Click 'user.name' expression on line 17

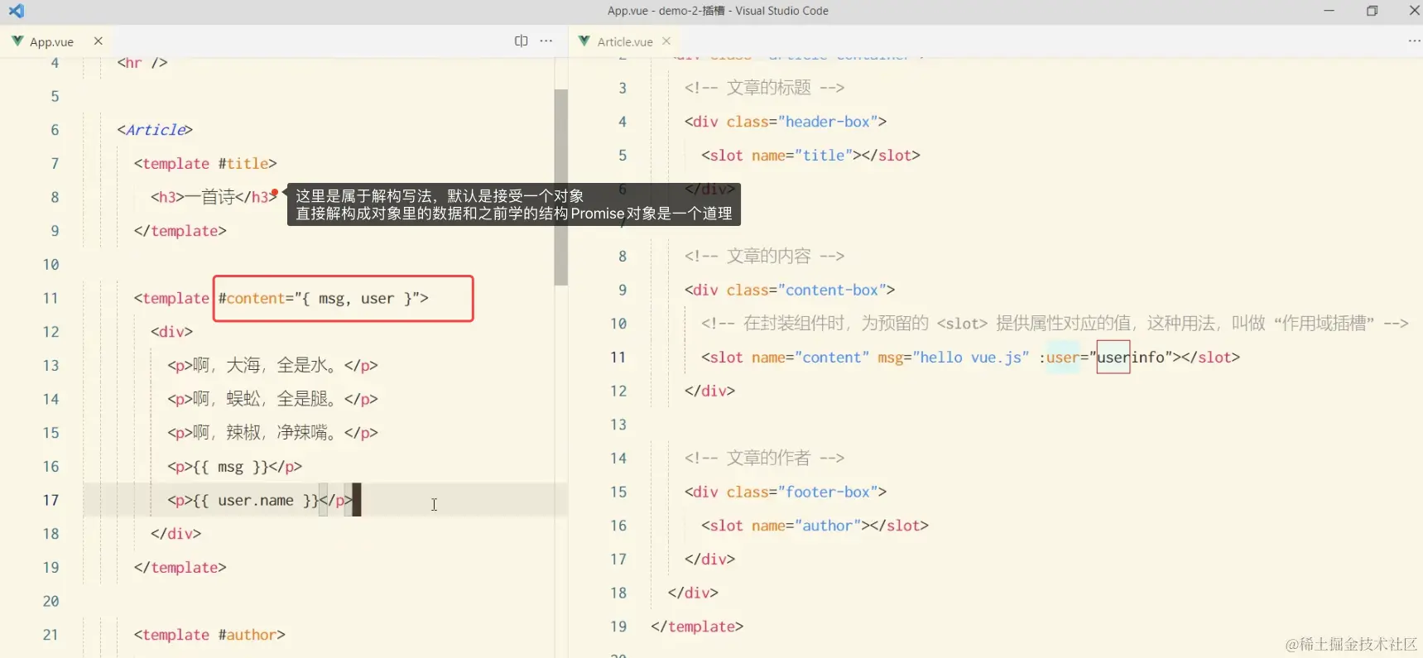click(x=255, y=500)
